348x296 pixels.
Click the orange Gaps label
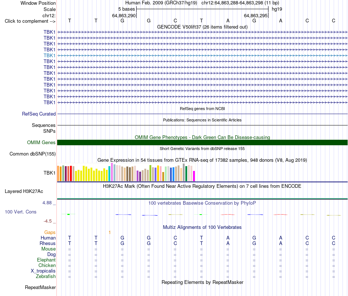pyautogui.click(x=50, y=232)
